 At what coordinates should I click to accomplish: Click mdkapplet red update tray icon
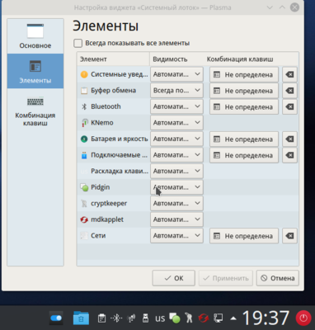click(x=204, y=318)
